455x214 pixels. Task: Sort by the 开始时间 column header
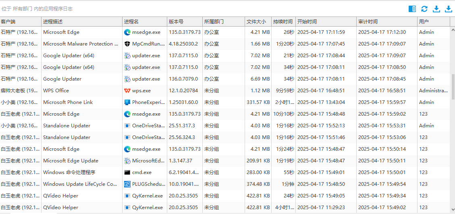326,22
